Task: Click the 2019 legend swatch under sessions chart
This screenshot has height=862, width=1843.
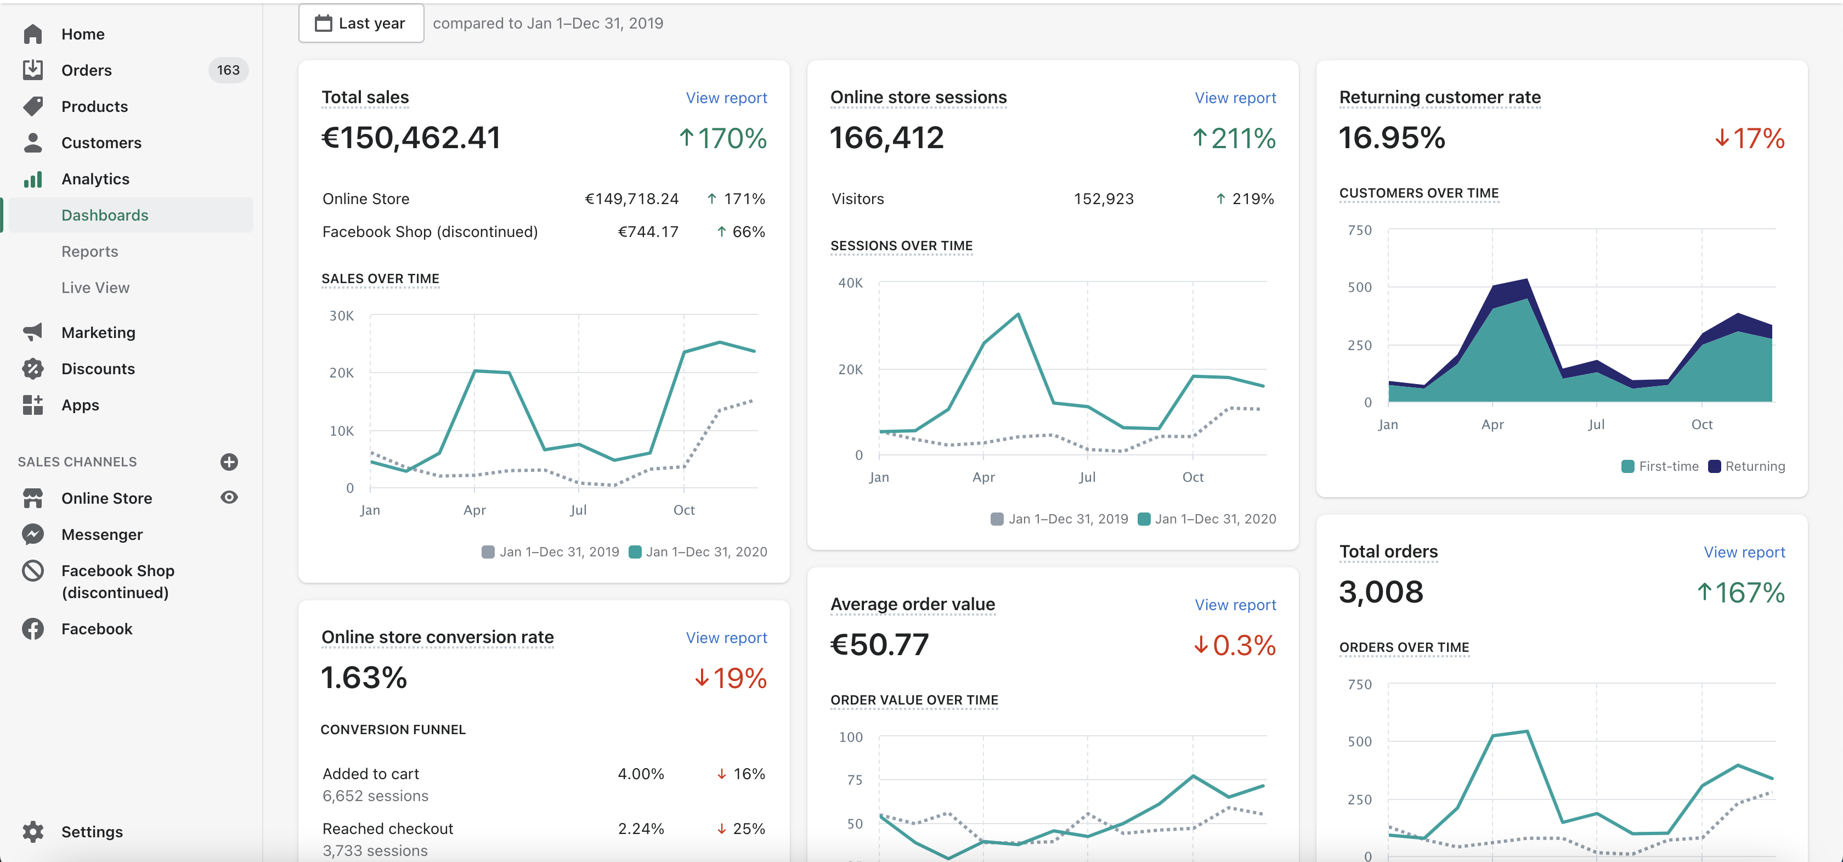Action: tap(997, 519)
